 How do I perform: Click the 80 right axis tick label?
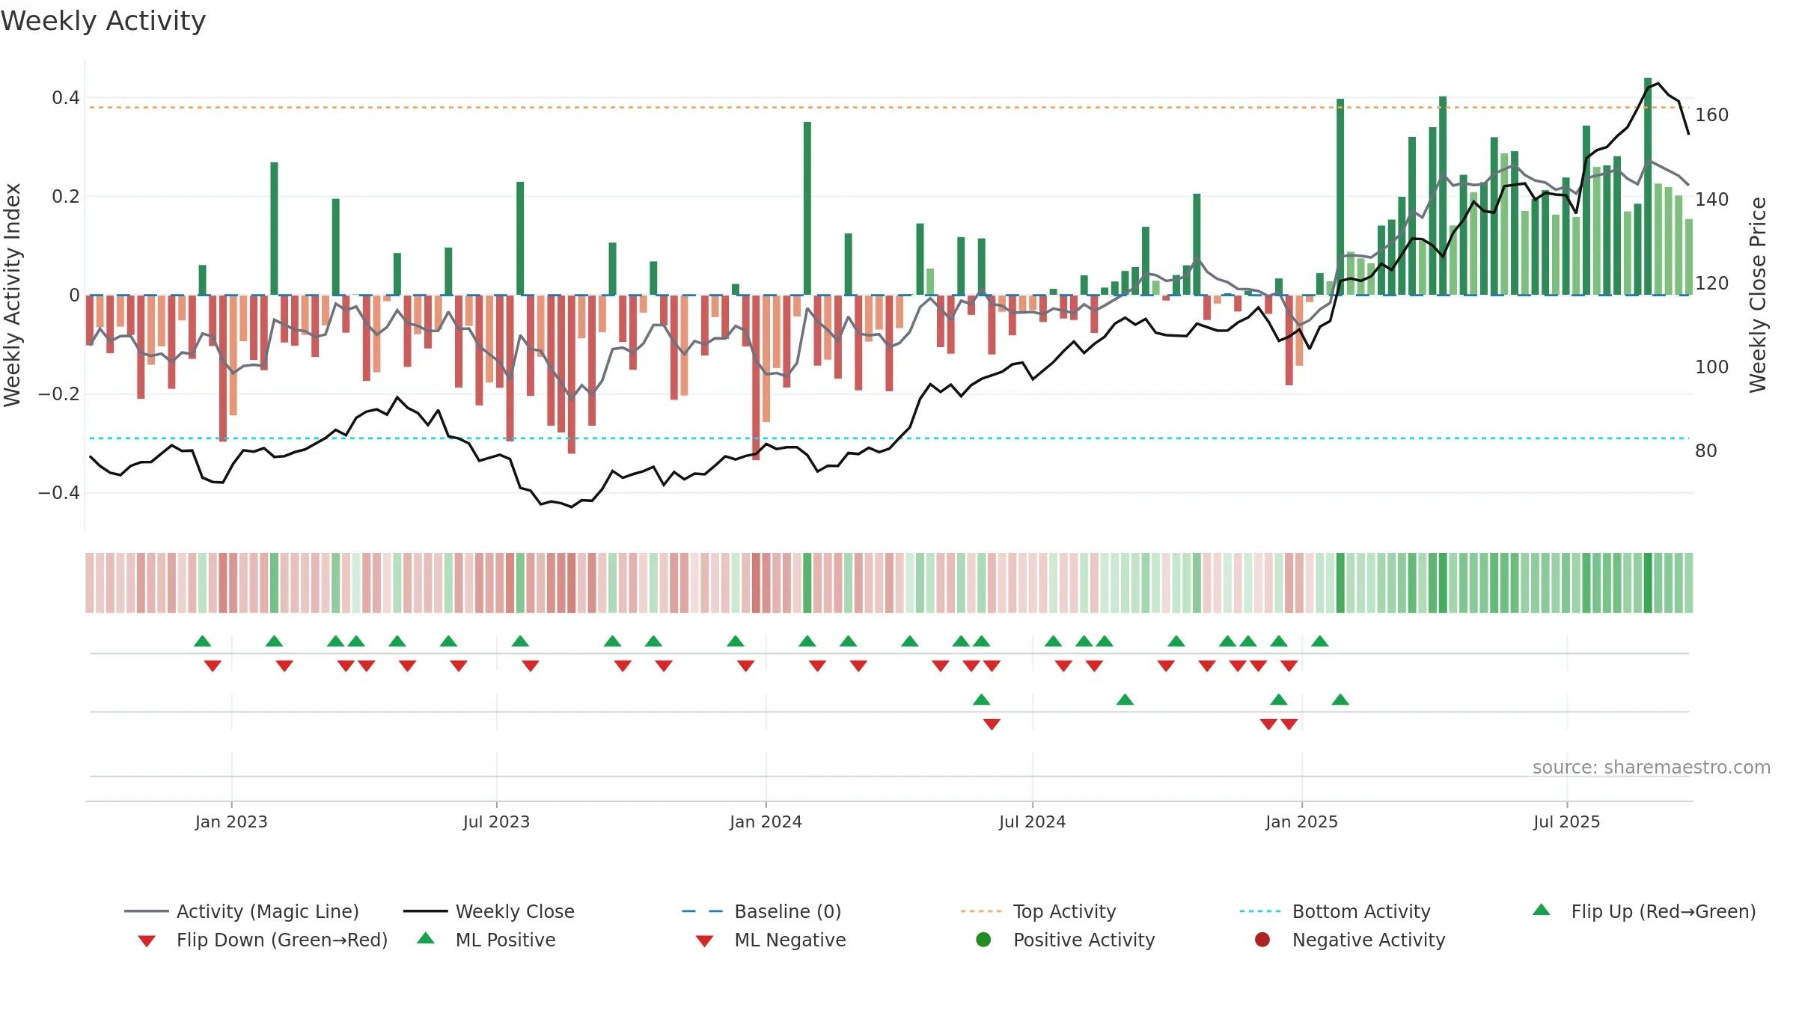point(1706,451)
